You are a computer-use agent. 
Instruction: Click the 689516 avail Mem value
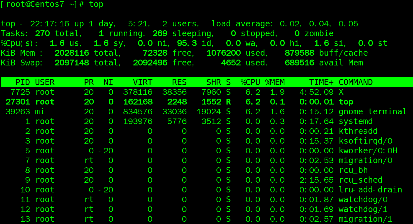(x=300, y=63)
